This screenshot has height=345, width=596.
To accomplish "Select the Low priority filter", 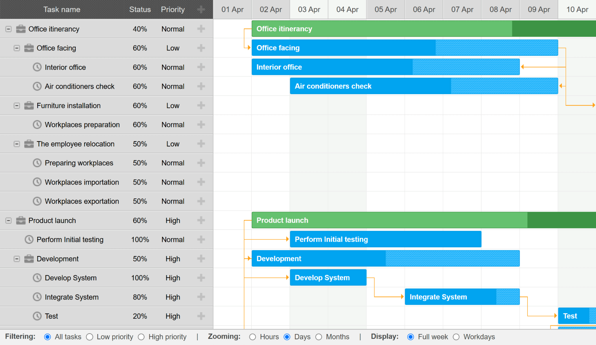I will point(90,337).
